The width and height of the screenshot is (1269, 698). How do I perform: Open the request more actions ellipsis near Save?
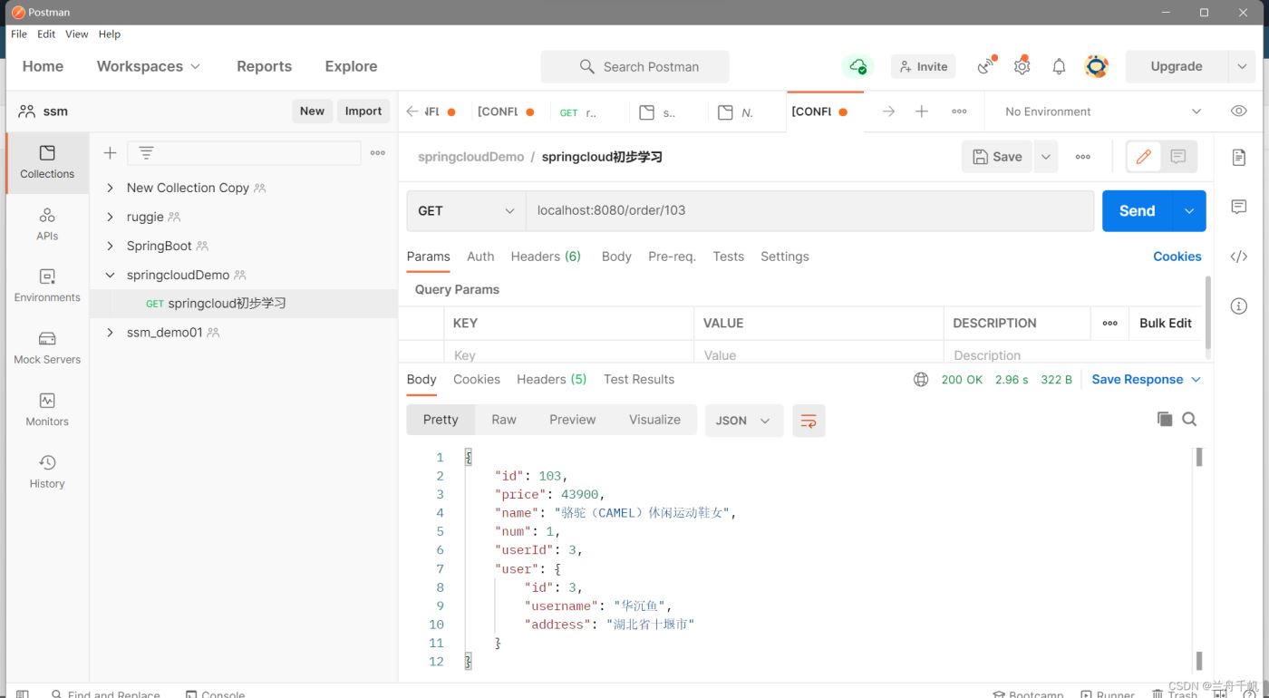click(x=1083, y=157)
